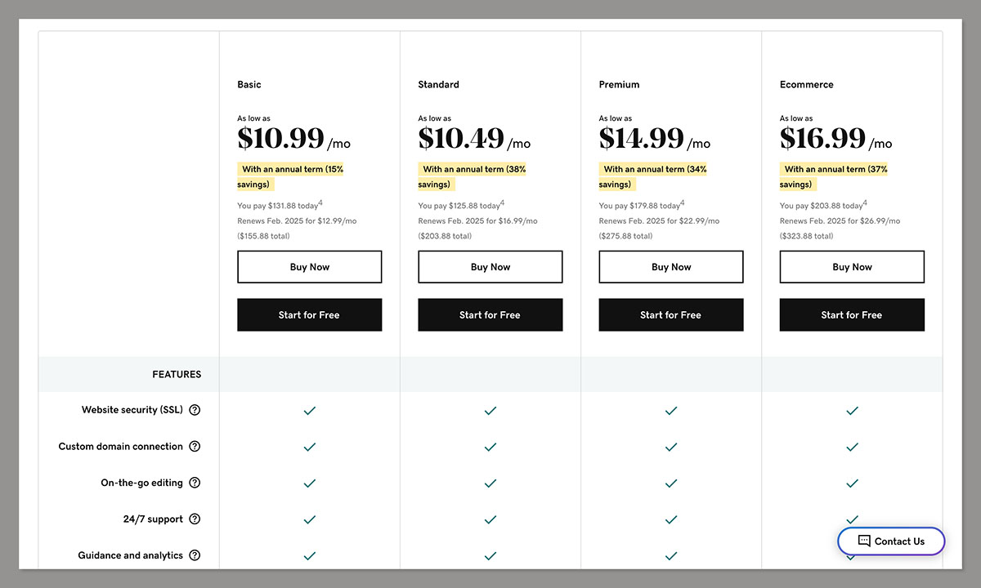The width and height of the screenshot is (981, 588).
Task: Click the On-the-go editing checkmark under Premium
Action: tap(670, 483)
